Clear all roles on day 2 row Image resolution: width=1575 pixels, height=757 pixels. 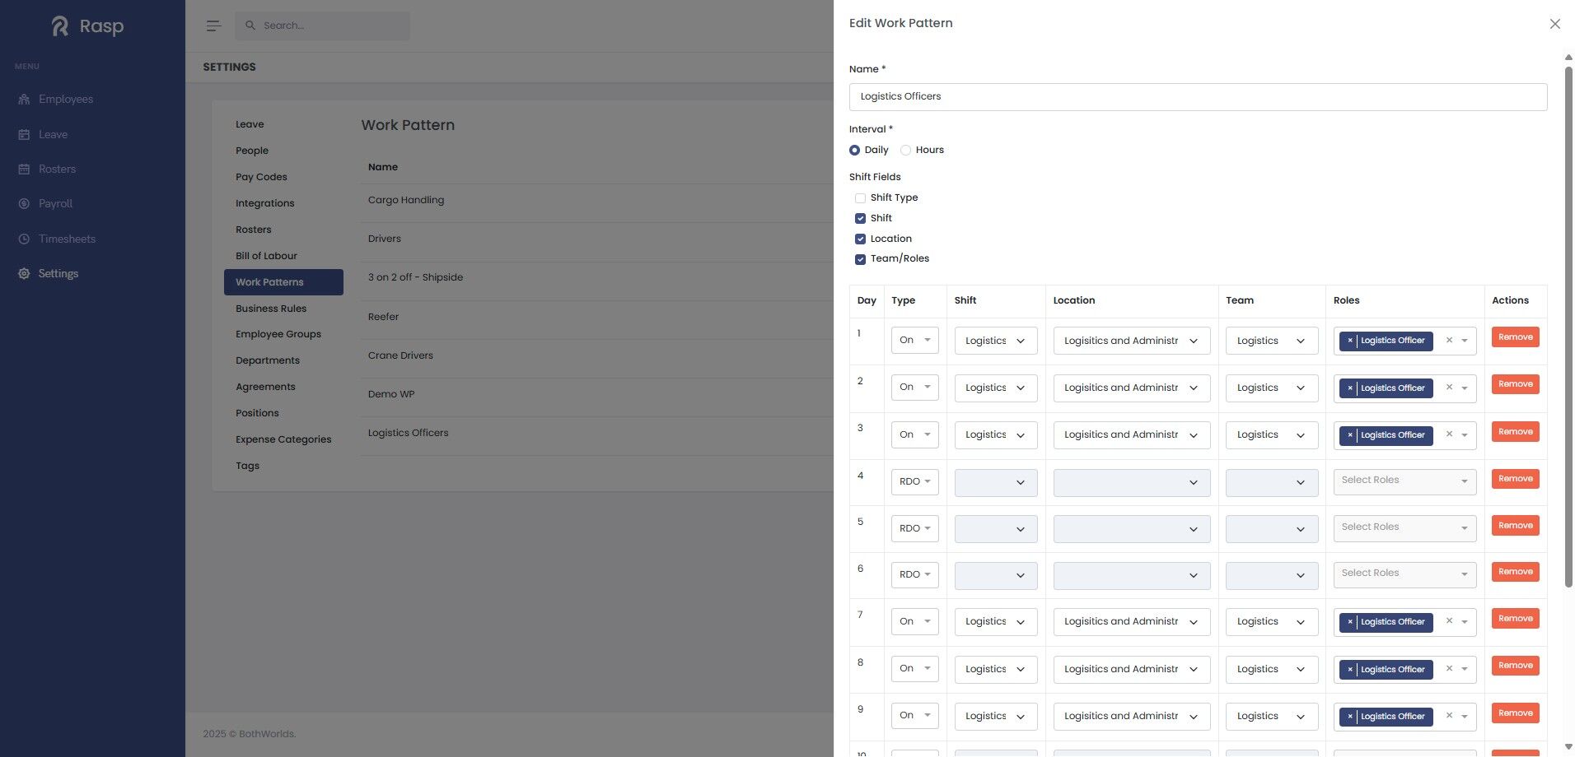pyautogui.click(x=1449, y=388)
